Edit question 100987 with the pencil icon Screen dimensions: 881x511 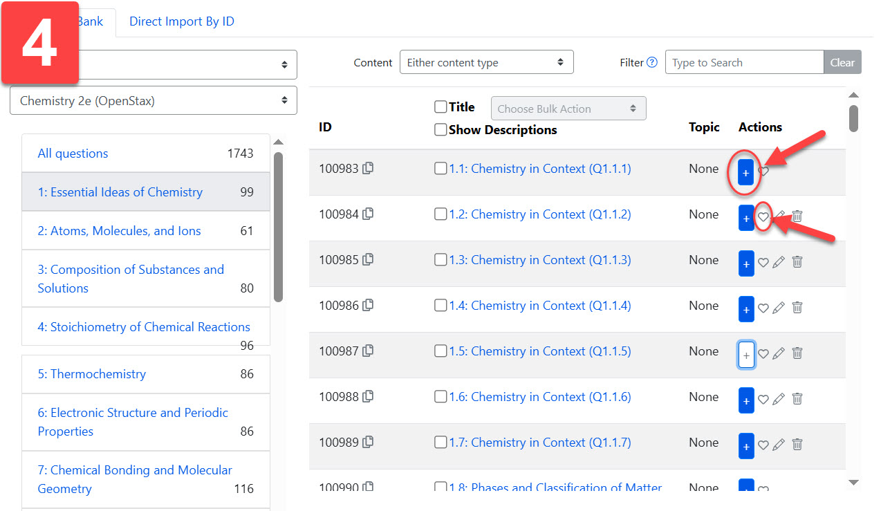coord(779,353)
